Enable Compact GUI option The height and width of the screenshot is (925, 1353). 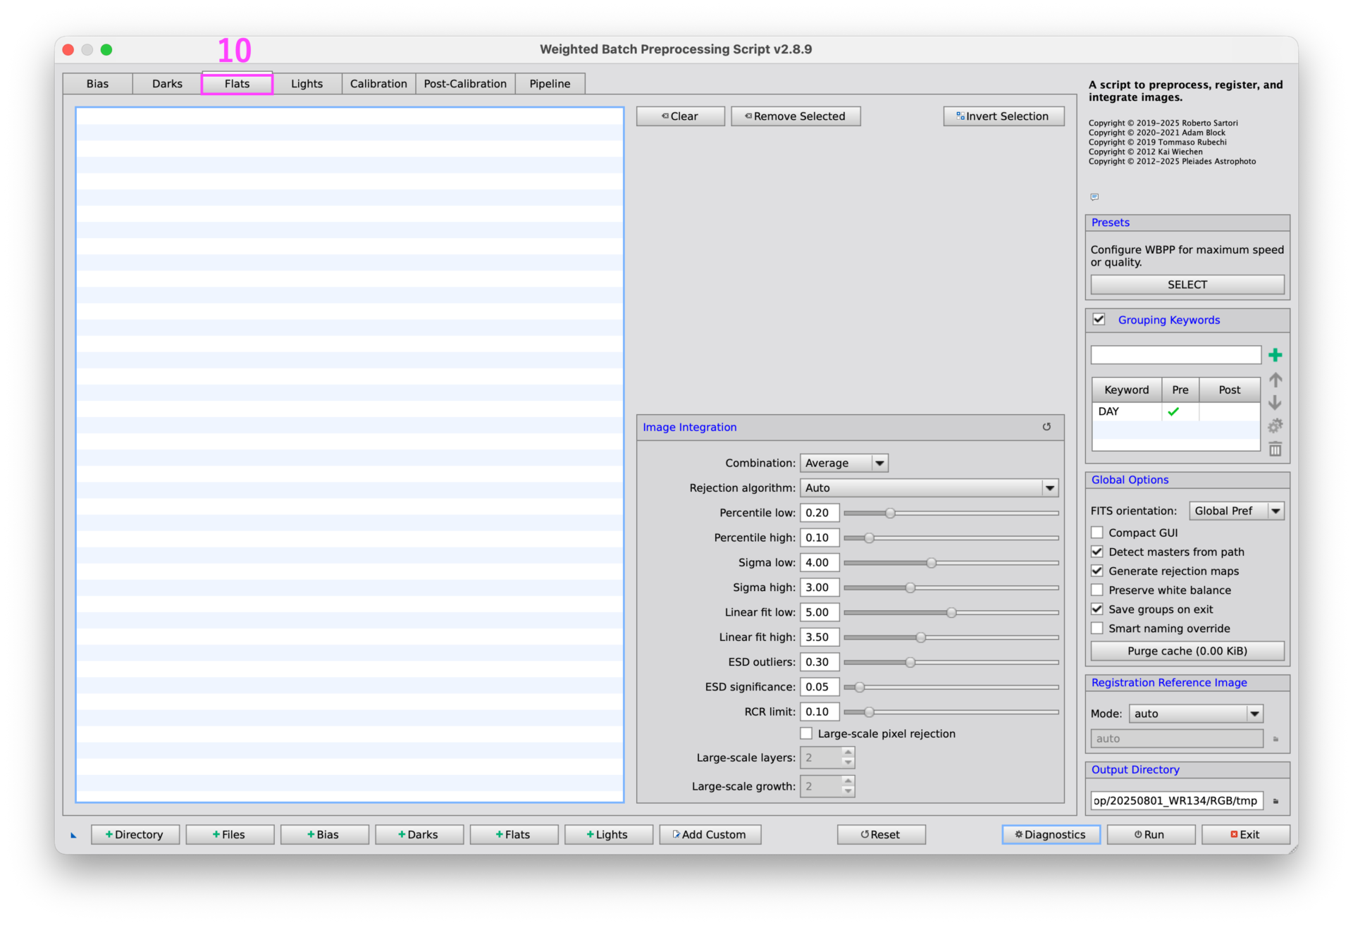point(1097,533)
